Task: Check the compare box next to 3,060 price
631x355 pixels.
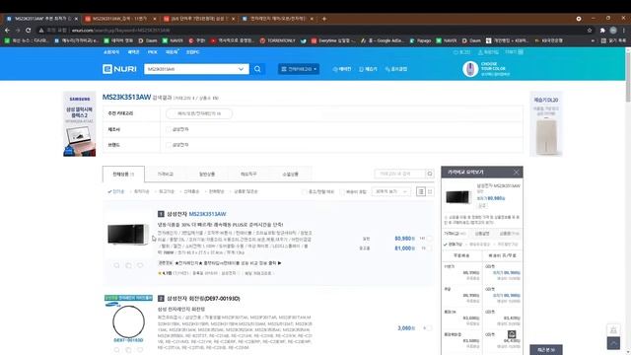Action: (430, 328)
